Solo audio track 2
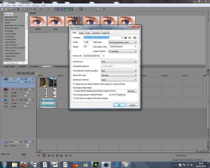Viewport: 210px width, 168px height. click(x=33, y=89)
